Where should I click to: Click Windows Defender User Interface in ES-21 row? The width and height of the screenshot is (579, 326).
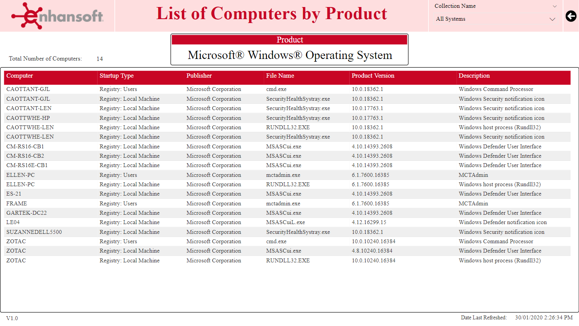(500, 194)
